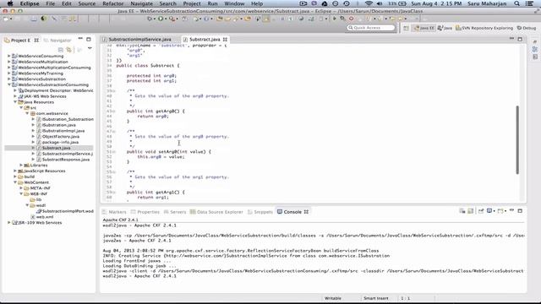Close the Console view tab
The width and height of the screenshot is (541, 304).
306,212
